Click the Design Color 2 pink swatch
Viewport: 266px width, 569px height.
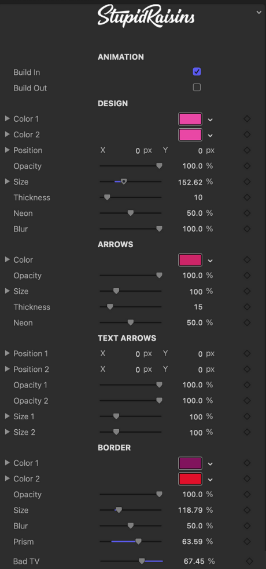tap(190, 135)
